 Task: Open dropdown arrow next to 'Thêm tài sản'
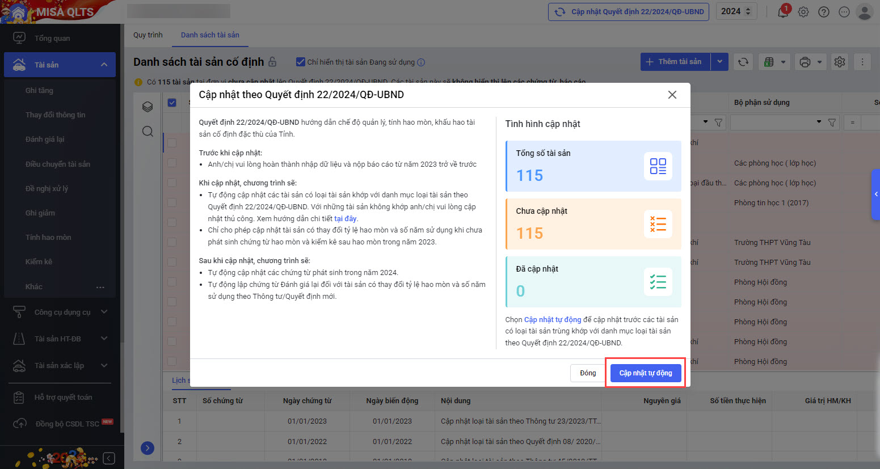pos(719,62)
